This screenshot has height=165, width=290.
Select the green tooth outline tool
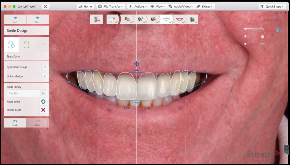click(26, 45)
